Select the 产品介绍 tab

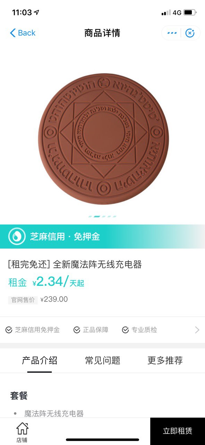[40, 361]
